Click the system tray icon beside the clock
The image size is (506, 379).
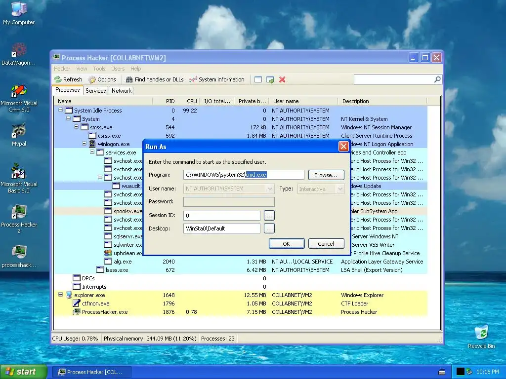(x=469, y=372)
